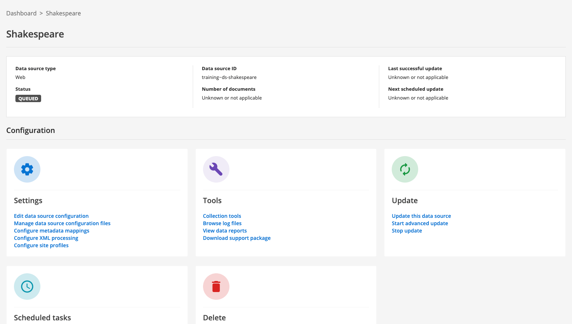Go back to Dashboard via breadcrumb
This screenshot has height=324, width=572.
pos(21,13)
